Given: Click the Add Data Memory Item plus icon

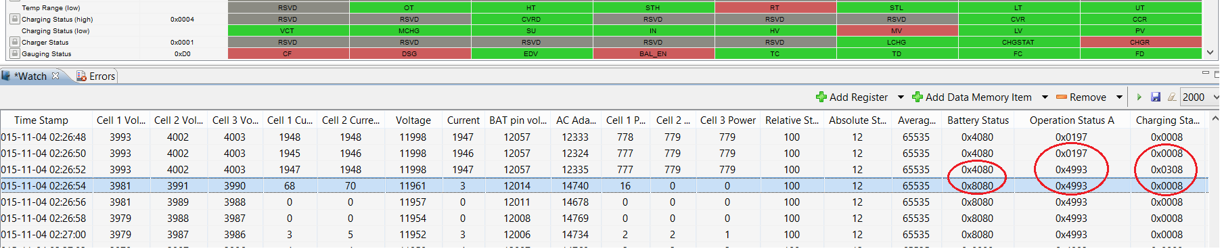Looking at the screenshot, I should pyautogui.click(x=918, y=97).
